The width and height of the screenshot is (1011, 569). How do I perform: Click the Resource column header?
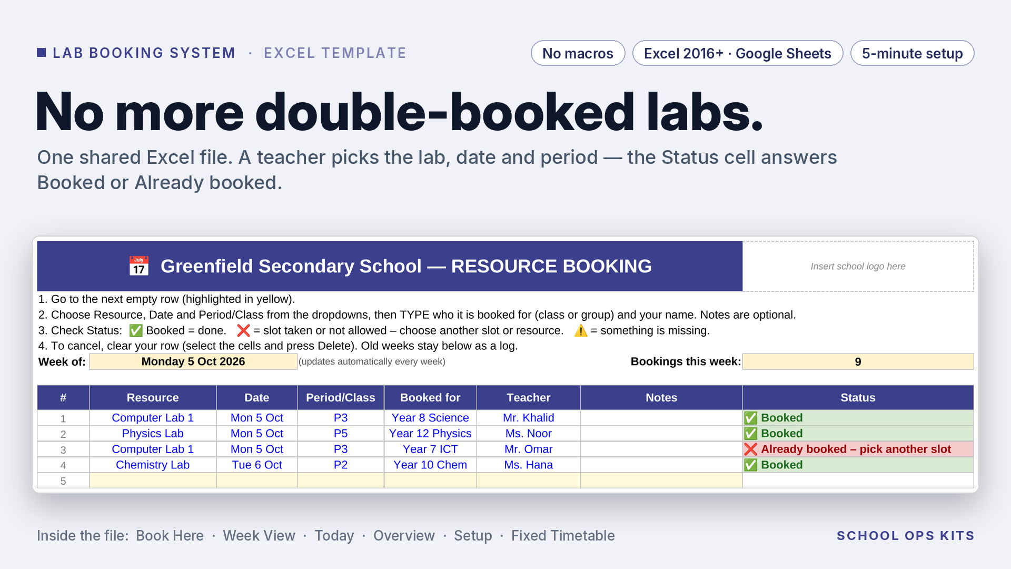[153, 398]
